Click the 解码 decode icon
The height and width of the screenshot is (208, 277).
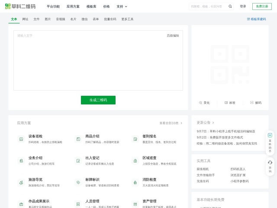252,103
